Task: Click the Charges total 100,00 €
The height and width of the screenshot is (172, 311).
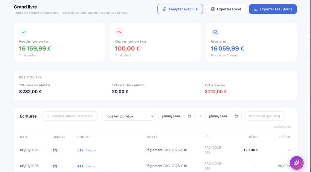Action: coord(127,48)
